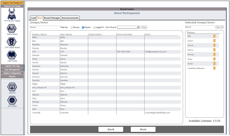
Task: Focus the Groups/Users search field
Action: click(x=45, y=27)
